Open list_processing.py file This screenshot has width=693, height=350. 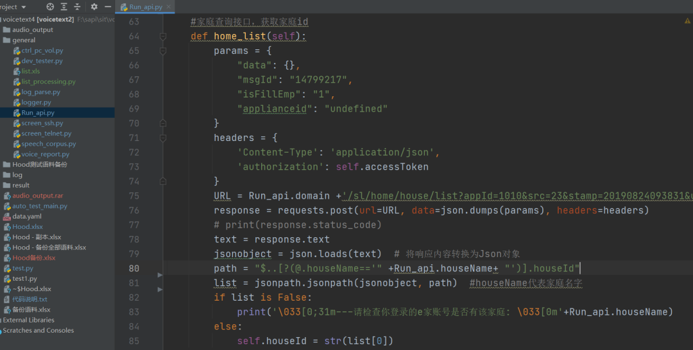(x=48, y=81)
